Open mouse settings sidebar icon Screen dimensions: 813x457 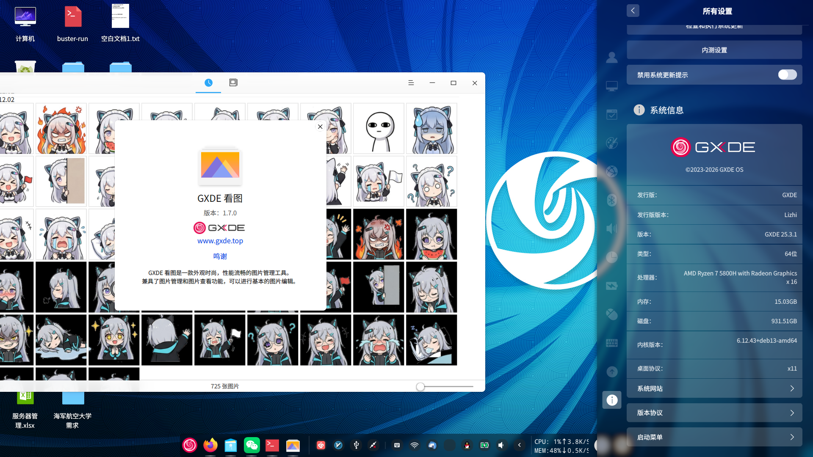[612, 314]
